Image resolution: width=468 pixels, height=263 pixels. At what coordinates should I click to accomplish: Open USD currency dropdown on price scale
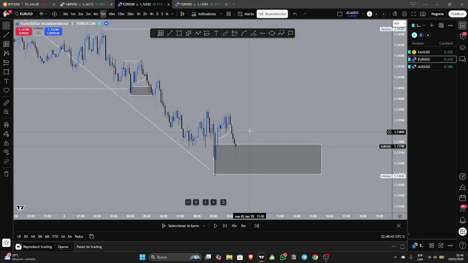(399, 23)
